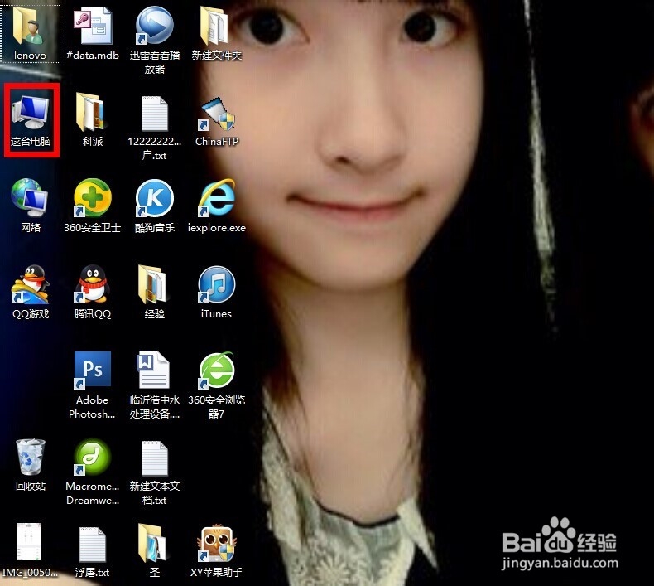Click the QQ游戏 shortcut icon
This screenshot has width=654, height=586.
pos(31,284)
